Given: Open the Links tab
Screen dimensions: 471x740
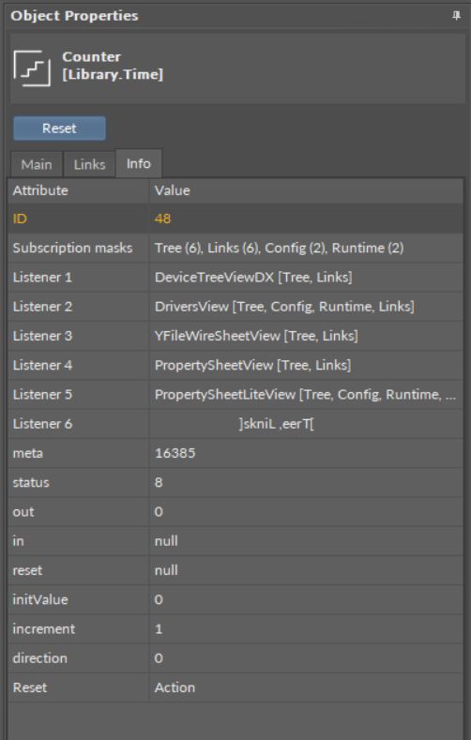Looking at the screenshot, I should pos(89,164).
